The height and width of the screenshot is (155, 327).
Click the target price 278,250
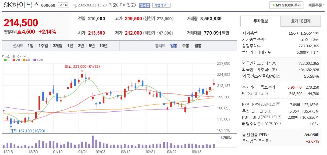point(312,87)
